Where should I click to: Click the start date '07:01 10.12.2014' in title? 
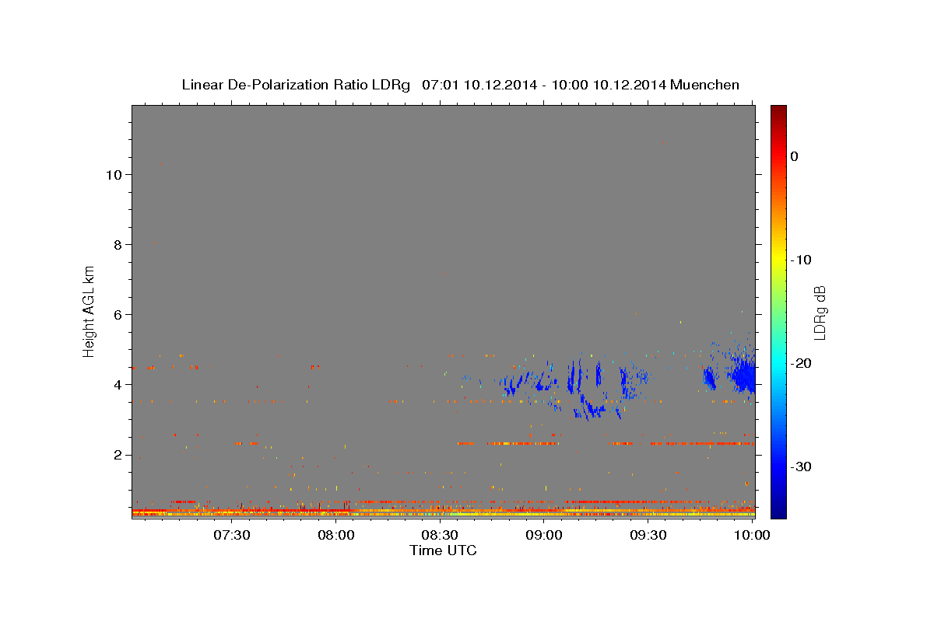(479, 85)
